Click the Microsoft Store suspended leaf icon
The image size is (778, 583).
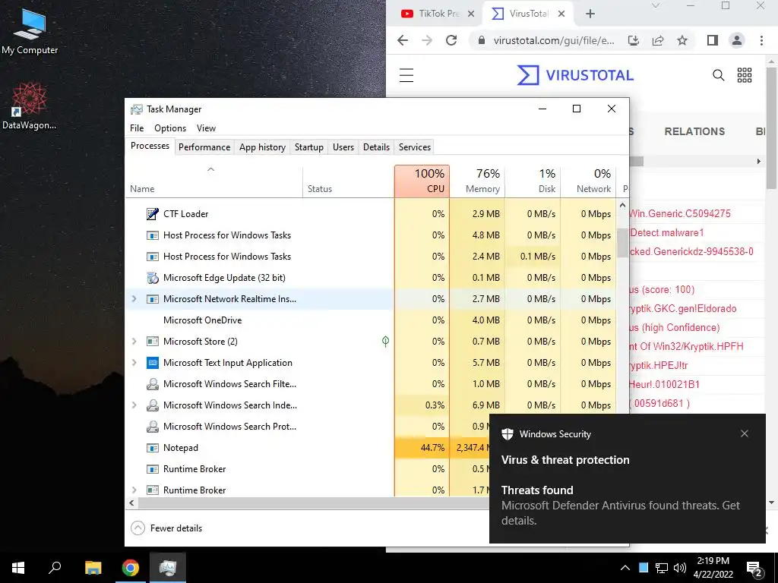coord(385,341)
